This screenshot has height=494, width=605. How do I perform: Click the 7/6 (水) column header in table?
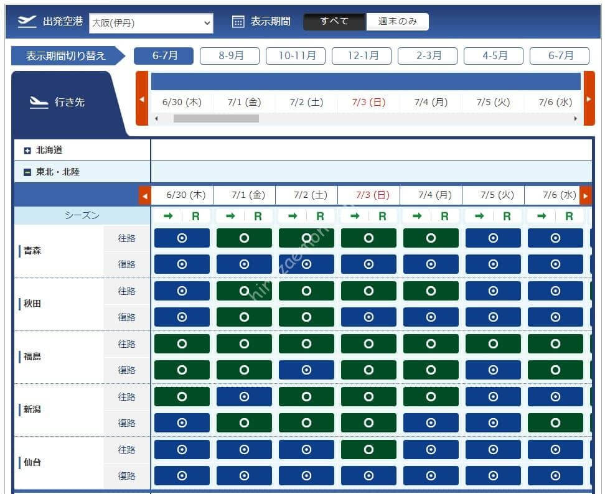point(559,195)
